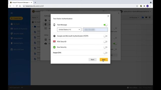Screen dimensions: 161x90
Task: Reload the page in Chrome
Action: click(x=17, y=6)
